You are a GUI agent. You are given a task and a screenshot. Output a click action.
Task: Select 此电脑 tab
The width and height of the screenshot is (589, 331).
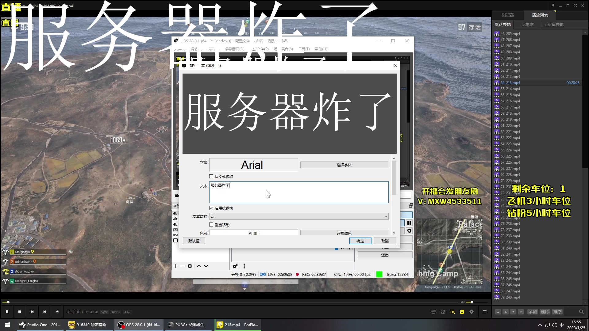[528, 25]
